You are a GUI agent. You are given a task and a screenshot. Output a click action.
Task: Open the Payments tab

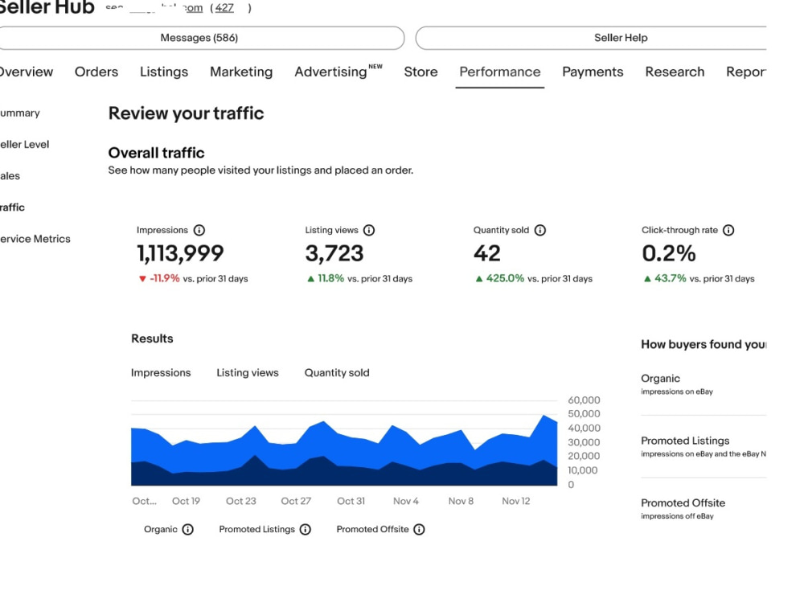(x=593, y=72)
